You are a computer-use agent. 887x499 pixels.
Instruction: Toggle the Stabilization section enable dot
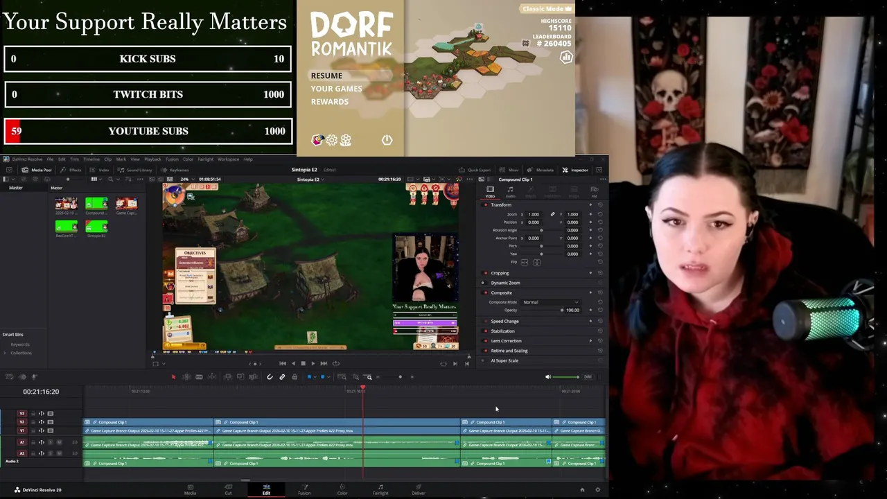click(x=485, y=331)
